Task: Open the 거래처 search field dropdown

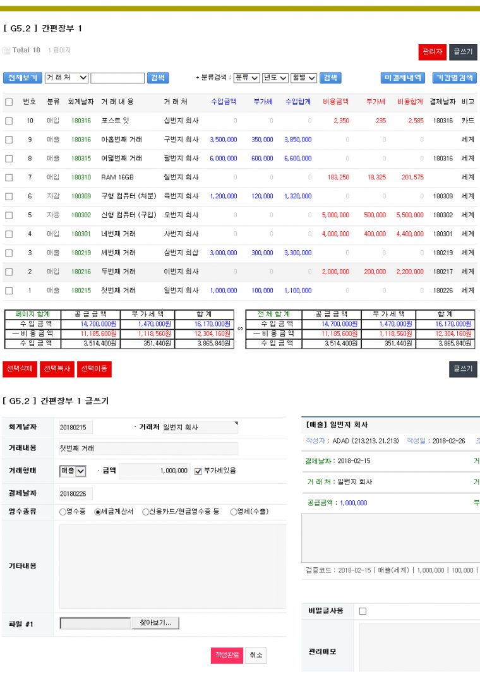Action: (x=66, y=78)
